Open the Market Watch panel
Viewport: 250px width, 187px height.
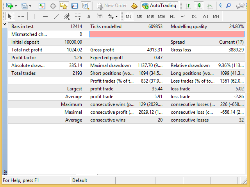(x=42, y=5)
